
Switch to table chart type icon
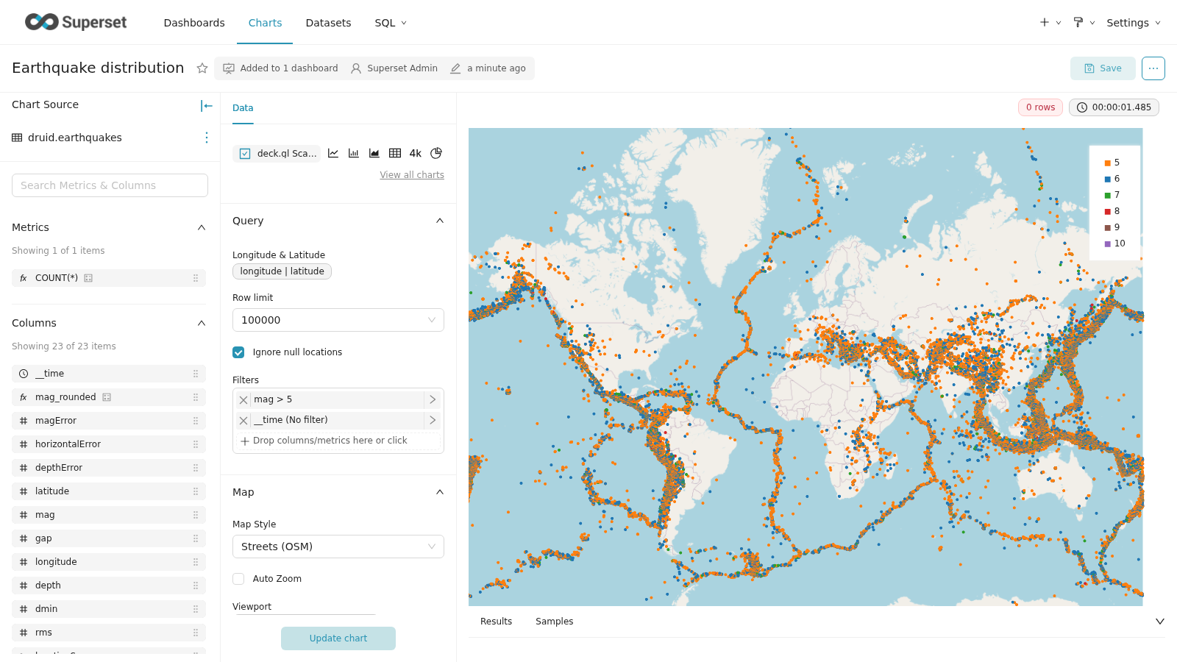[x=395, y=153]
